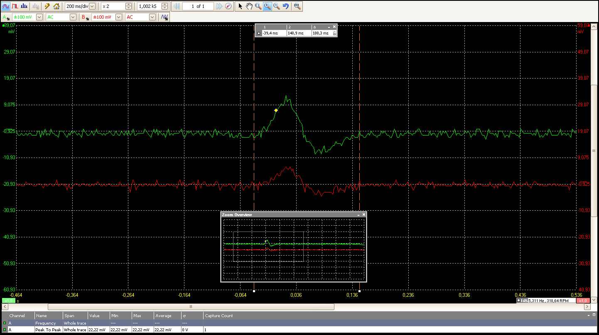Toggle the ruler lock padlock
The height and width of the screenshot is (335, 599).
334,33
